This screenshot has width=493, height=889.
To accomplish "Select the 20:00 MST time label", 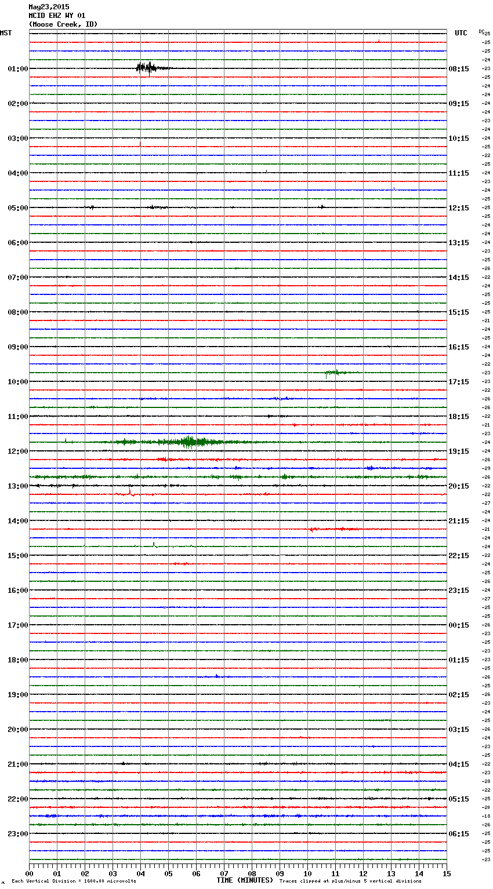I will tap(18, 730).
